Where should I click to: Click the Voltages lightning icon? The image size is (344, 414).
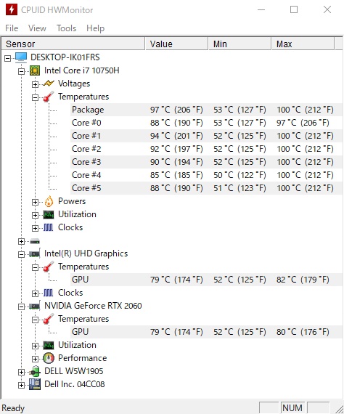(49, 84)
